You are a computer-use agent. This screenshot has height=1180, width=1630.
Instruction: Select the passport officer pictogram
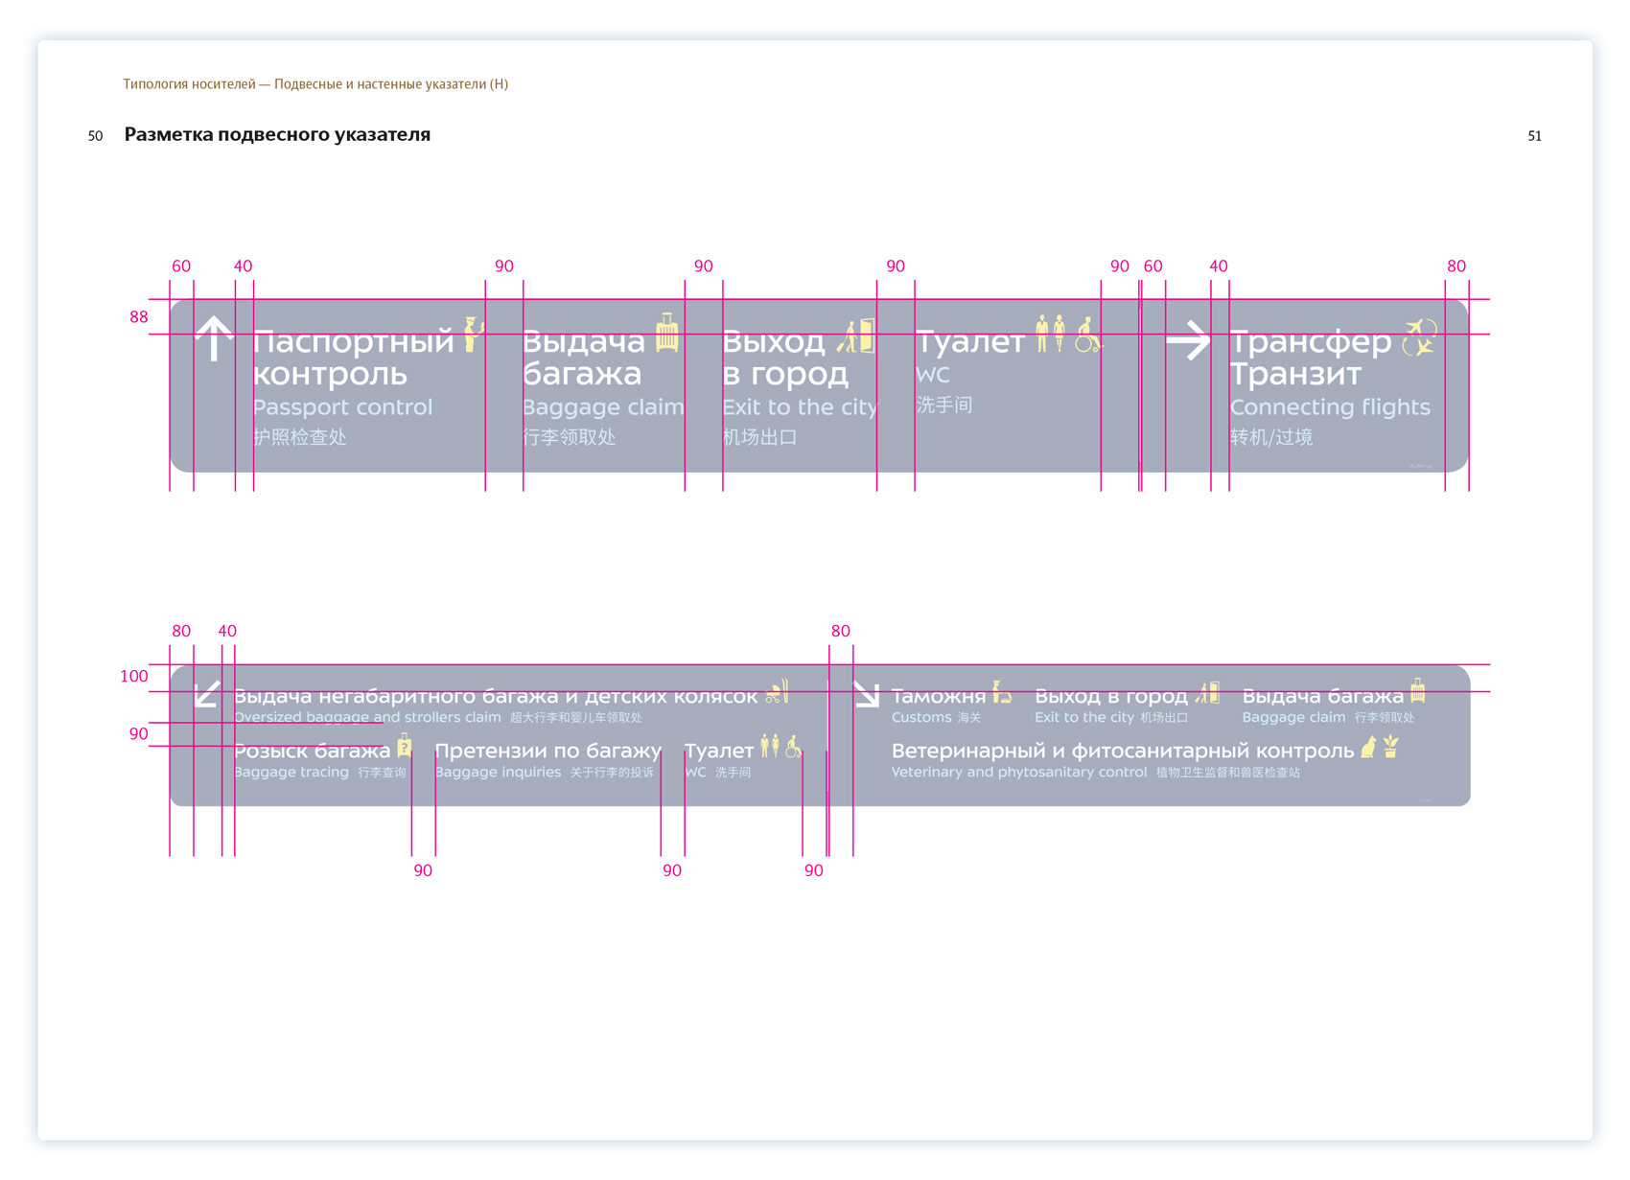point(472,335)
